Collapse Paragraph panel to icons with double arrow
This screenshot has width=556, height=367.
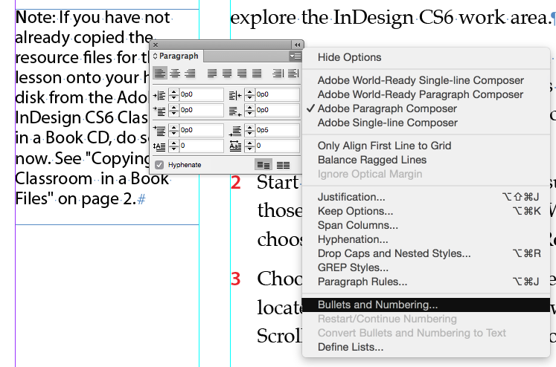[297, 45]
